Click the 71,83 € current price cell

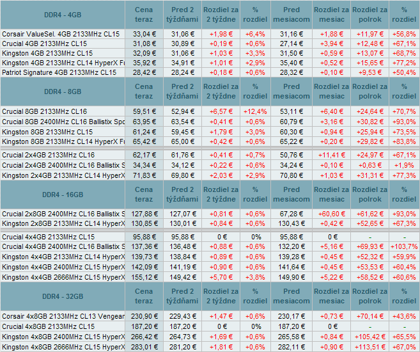144,175
